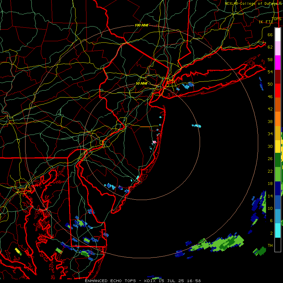Click the "22" legend value
Viewport: 283px width, 283px height.
point(270,171)
